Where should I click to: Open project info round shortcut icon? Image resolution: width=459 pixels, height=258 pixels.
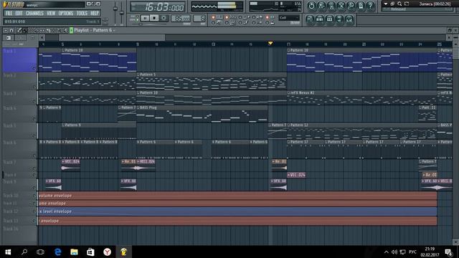(x=361, y=6)
